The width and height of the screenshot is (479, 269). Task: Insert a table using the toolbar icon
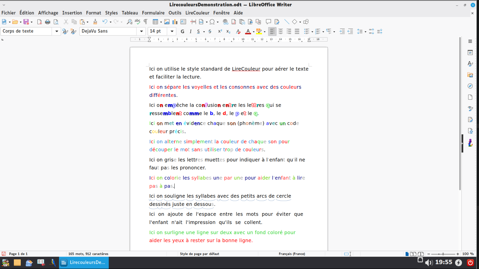156,22
